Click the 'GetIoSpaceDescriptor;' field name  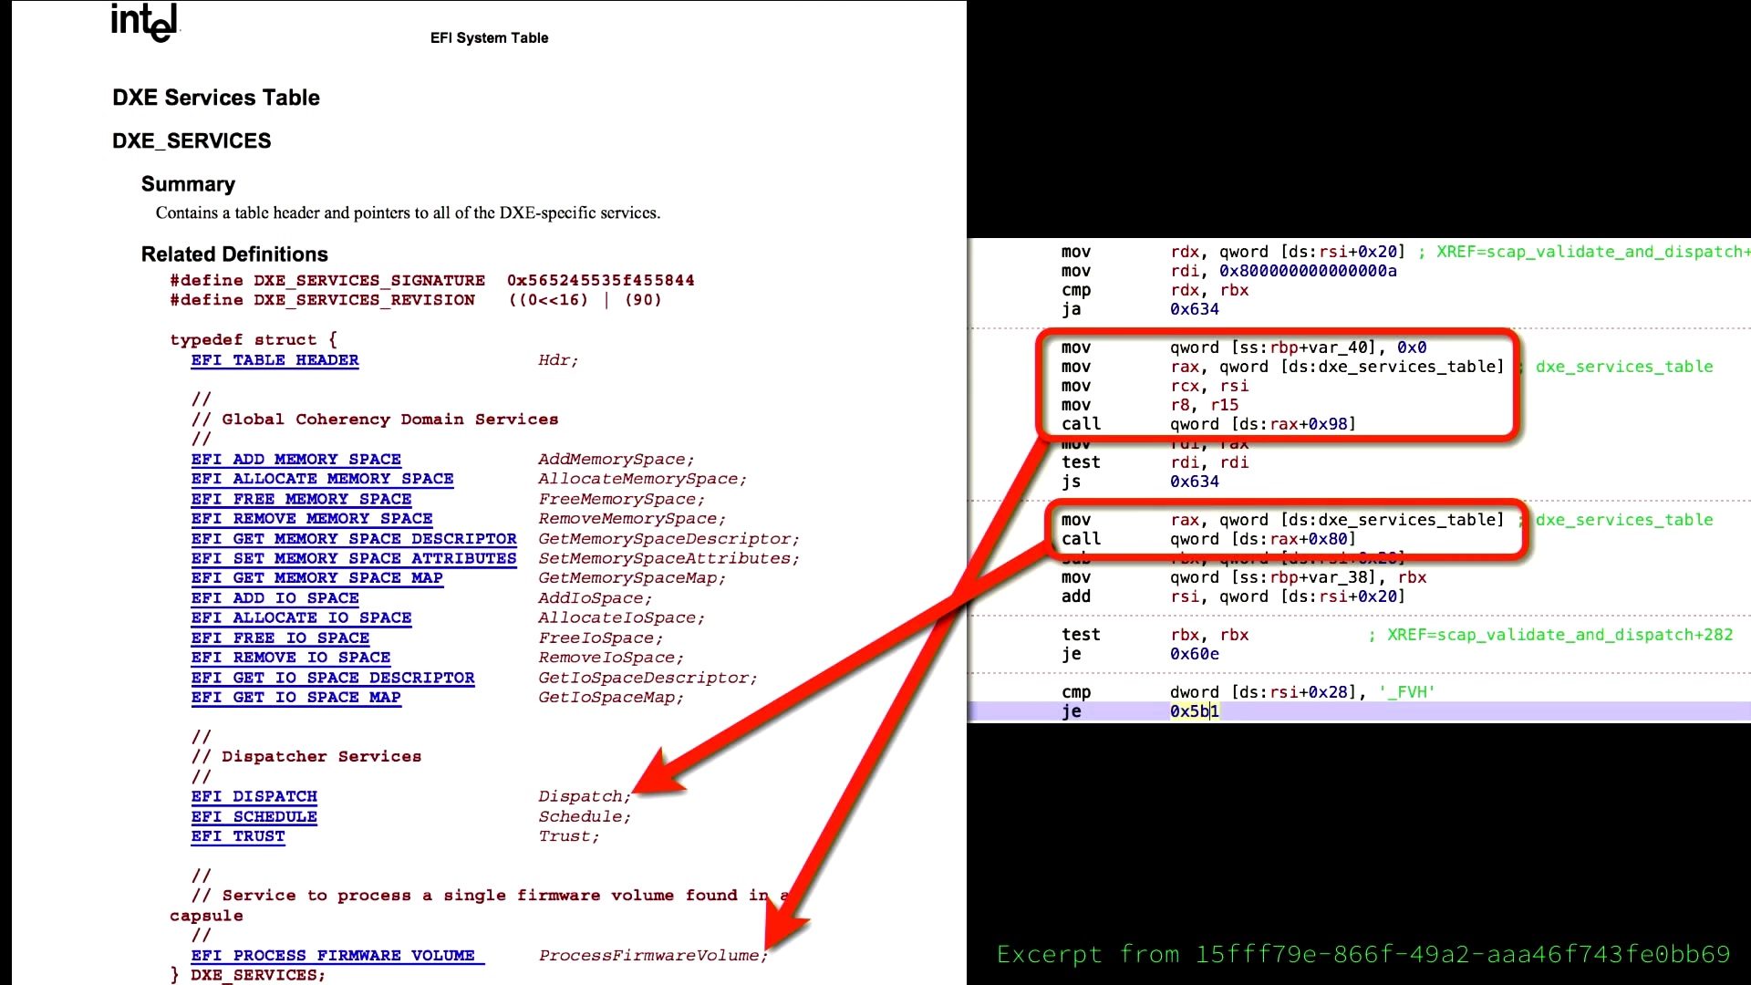(648, 678)
